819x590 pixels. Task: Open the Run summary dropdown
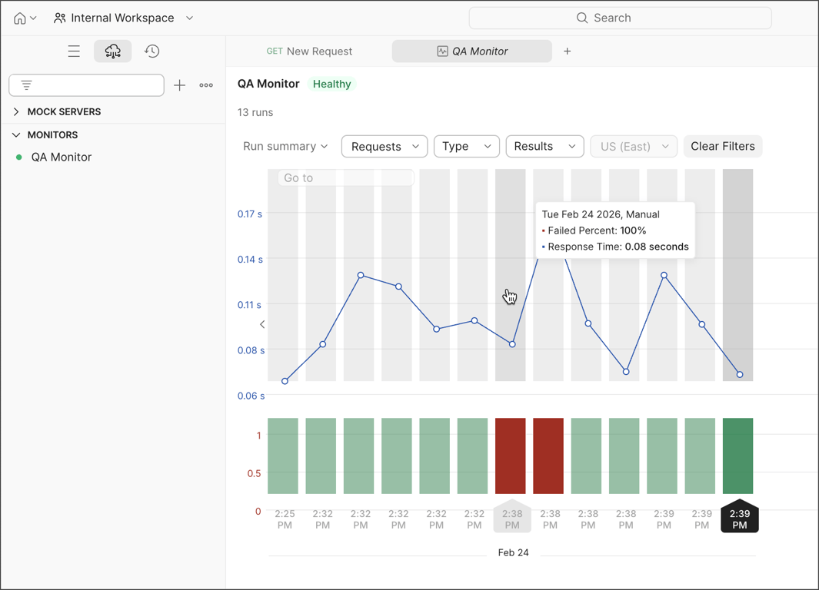click(x=285, y=146)
